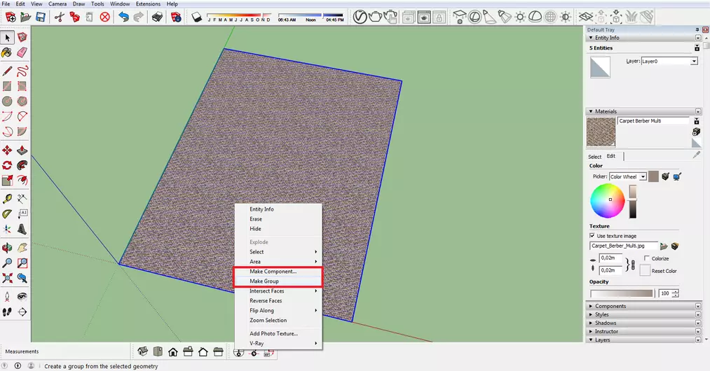The height and width of the screenshot is (371, 710).
Task: Click the opacity value stepper
Action: 675,293
